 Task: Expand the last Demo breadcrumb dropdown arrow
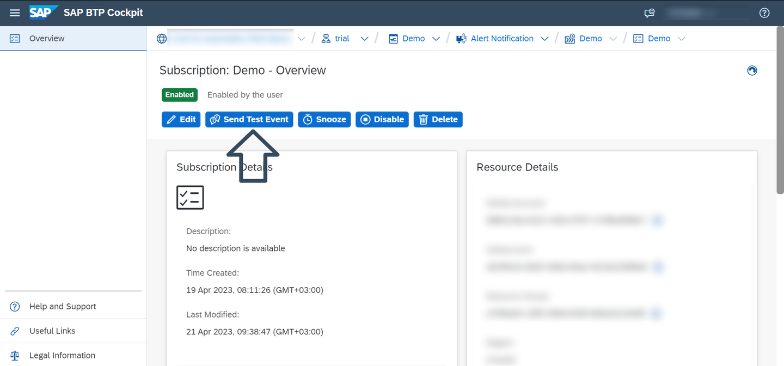681,39
